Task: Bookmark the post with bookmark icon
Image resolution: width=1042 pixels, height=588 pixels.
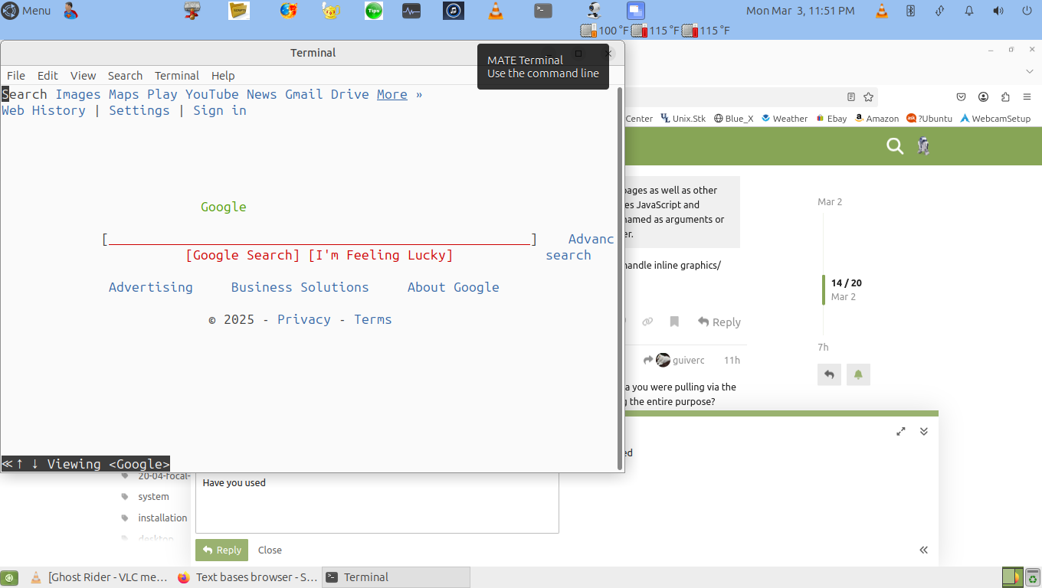Action: [674, 322]
